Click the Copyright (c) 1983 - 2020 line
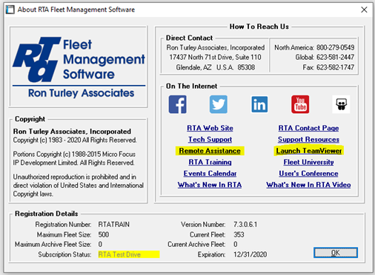The width and height of the screenshot is (375, 275). point(75,140)
